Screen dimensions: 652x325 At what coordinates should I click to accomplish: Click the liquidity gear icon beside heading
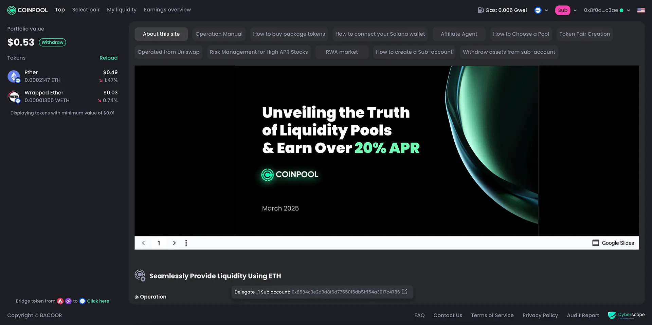tap(140, 275)
